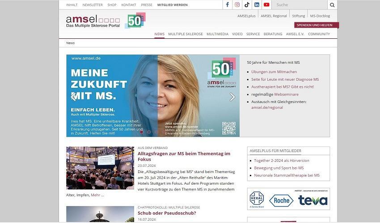Open AMSEL E.V. navigation menu
The image size is (380, 223).
[295, 34]
